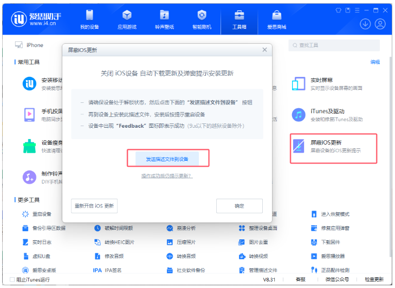Close the 屏蔽iOS更新 dialog
The height and width of the screenshot is (288, 395).
pos(264,50)
